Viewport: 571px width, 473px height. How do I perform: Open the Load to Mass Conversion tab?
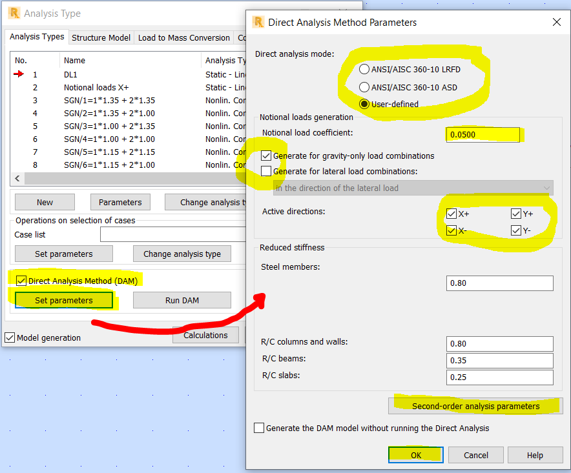tap(183, 37)
